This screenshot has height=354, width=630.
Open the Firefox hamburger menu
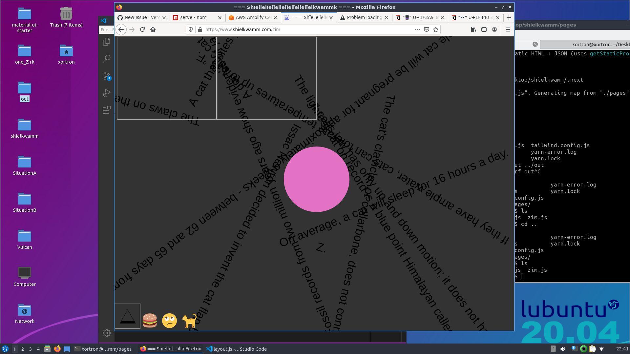click(508, 29)
